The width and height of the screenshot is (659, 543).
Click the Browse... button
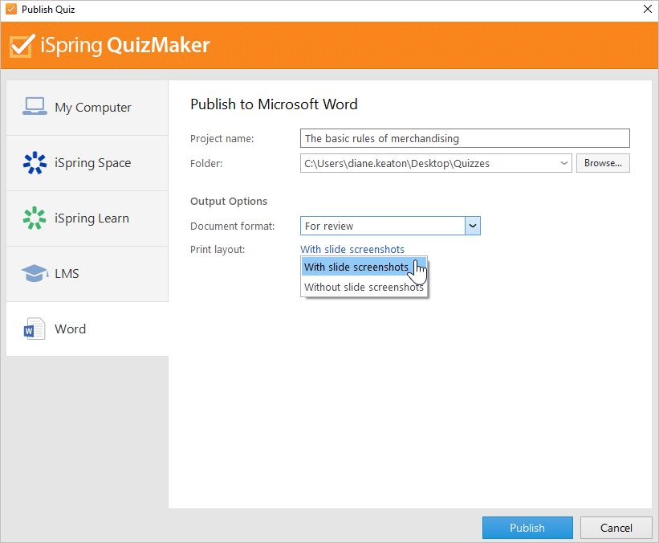click(x=603, y=163)
